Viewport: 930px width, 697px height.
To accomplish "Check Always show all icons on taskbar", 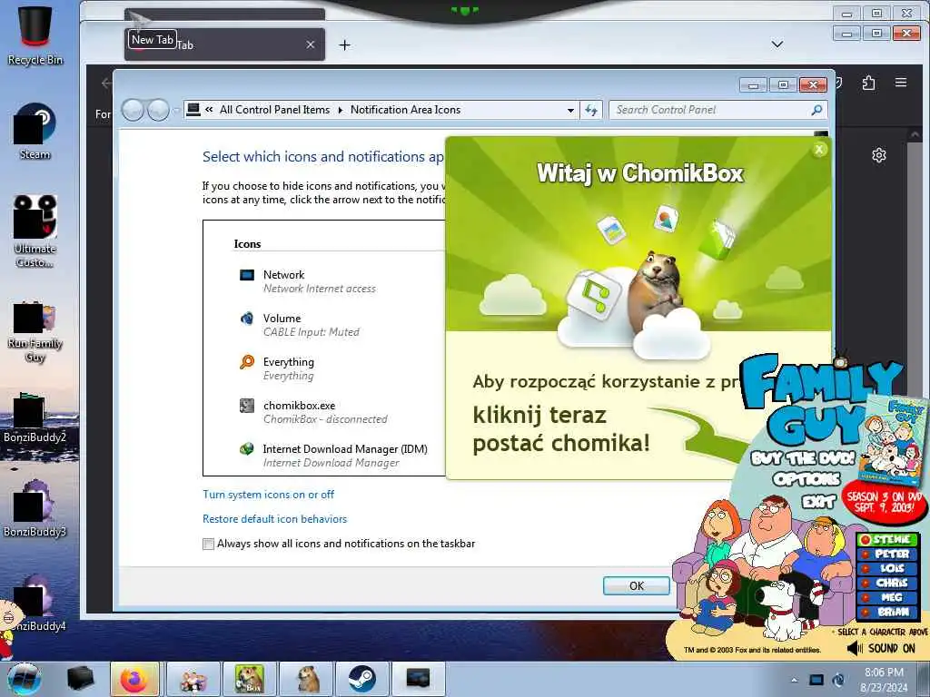I will point(208,544).
